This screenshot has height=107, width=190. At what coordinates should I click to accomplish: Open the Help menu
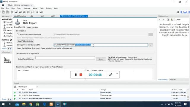(x=56, y=8)
